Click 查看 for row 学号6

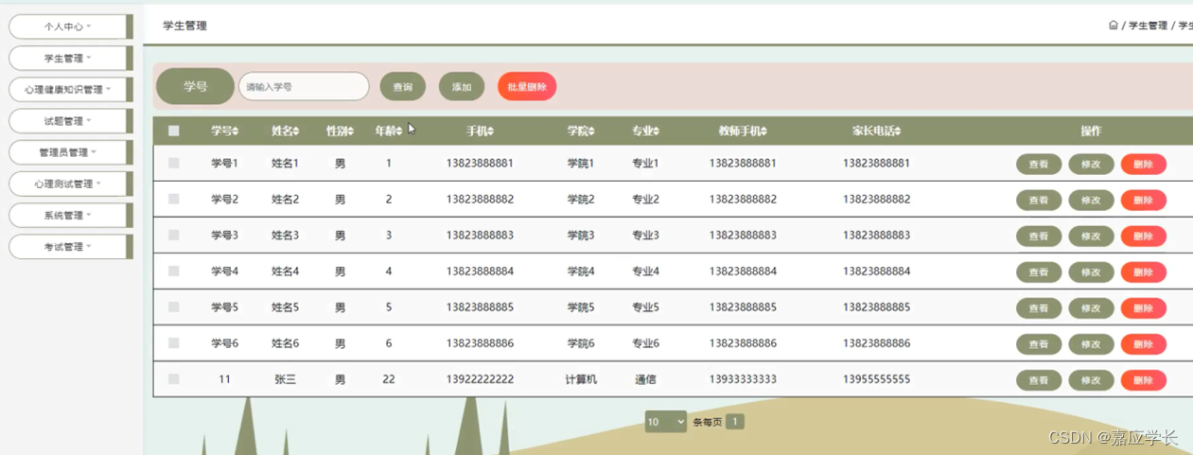tap(1039, 344)
